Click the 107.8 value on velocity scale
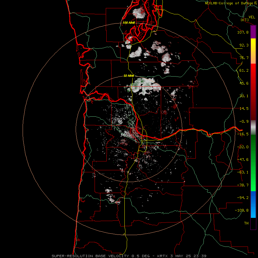 tap(243, 32)
